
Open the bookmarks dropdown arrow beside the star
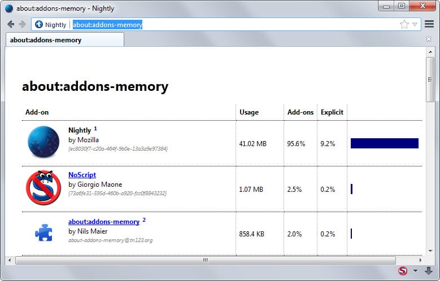click(x=415, y=25)
